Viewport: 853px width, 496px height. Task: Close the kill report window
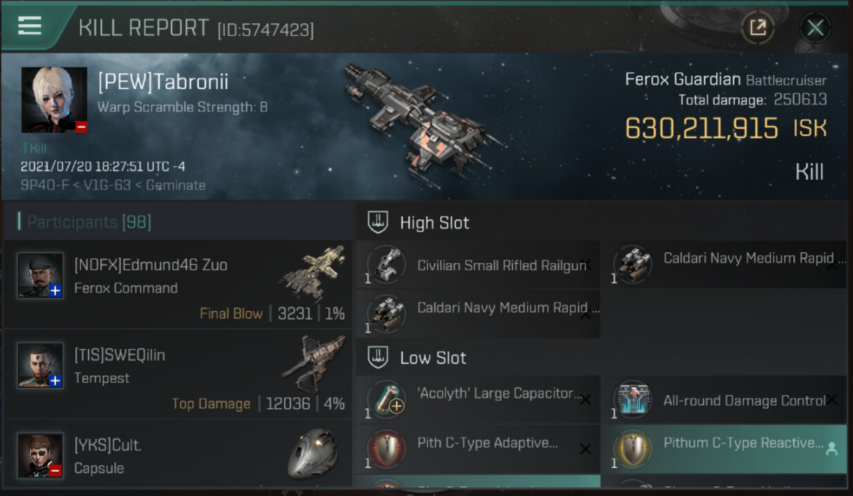(815, 28)
